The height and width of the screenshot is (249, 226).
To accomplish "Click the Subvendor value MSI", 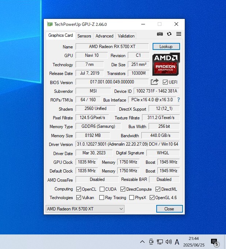I will point(93,91).
